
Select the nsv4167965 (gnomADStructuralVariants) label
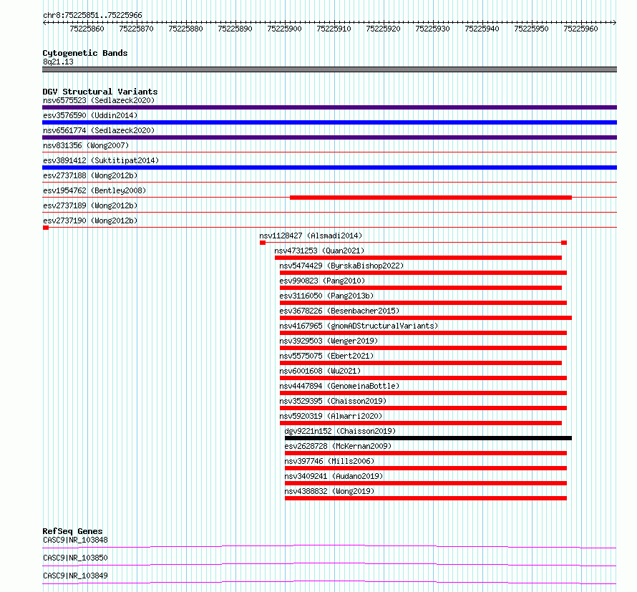(359, 326)
